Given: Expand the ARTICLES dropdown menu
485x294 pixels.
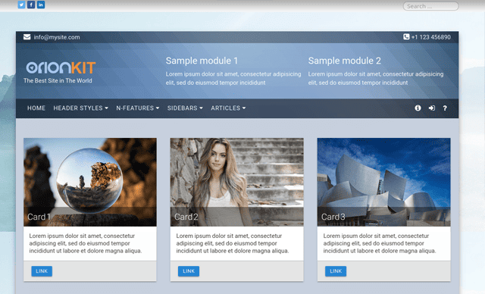Looking at the screenshot, I should (228, 108).
